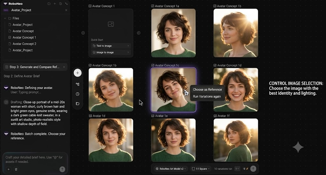Click User: Typing prompt... text
The height and width of the screenshot is (175, 326).
26,92
